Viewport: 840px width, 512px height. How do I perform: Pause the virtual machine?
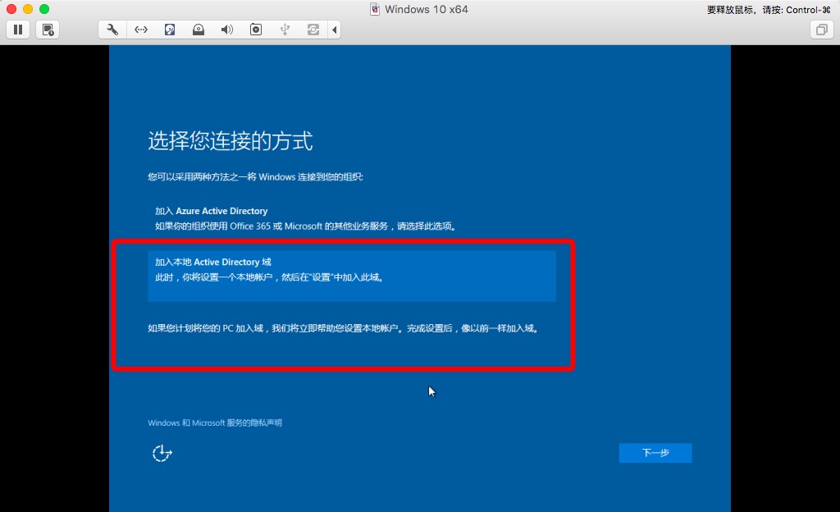pos(18,30)
